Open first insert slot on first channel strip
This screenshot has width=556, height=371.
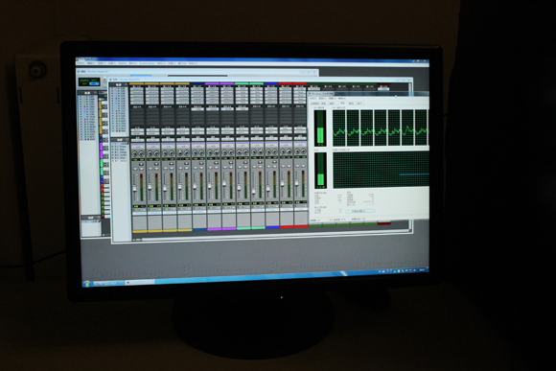click(x=137, y=89)
